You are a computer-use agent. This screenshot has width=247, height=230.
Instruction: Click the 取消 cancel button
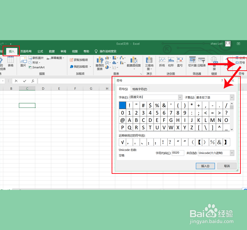227,166
